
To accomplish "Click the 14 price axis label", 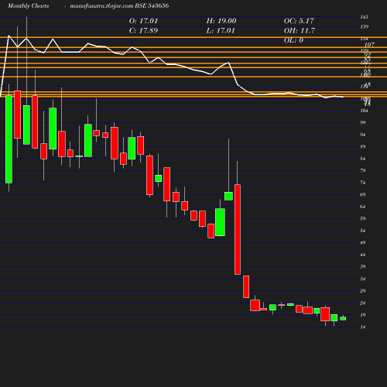I will (x=363, y=327).
